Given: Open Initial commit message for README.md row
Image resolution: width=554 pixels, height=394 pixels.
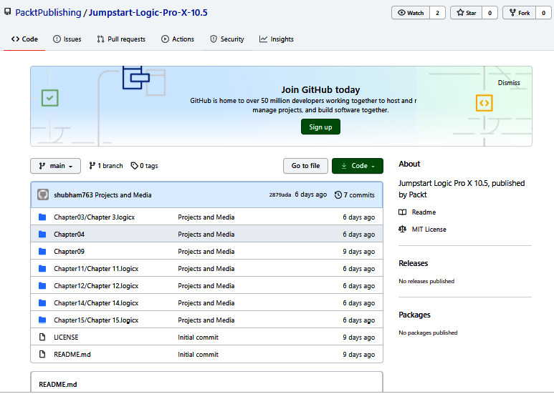Looking at the screenshot, I should [199, 355].
